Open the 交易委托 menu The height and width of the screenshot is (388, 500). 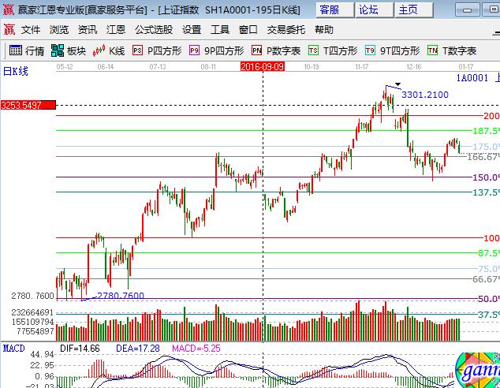click(286, 30)
